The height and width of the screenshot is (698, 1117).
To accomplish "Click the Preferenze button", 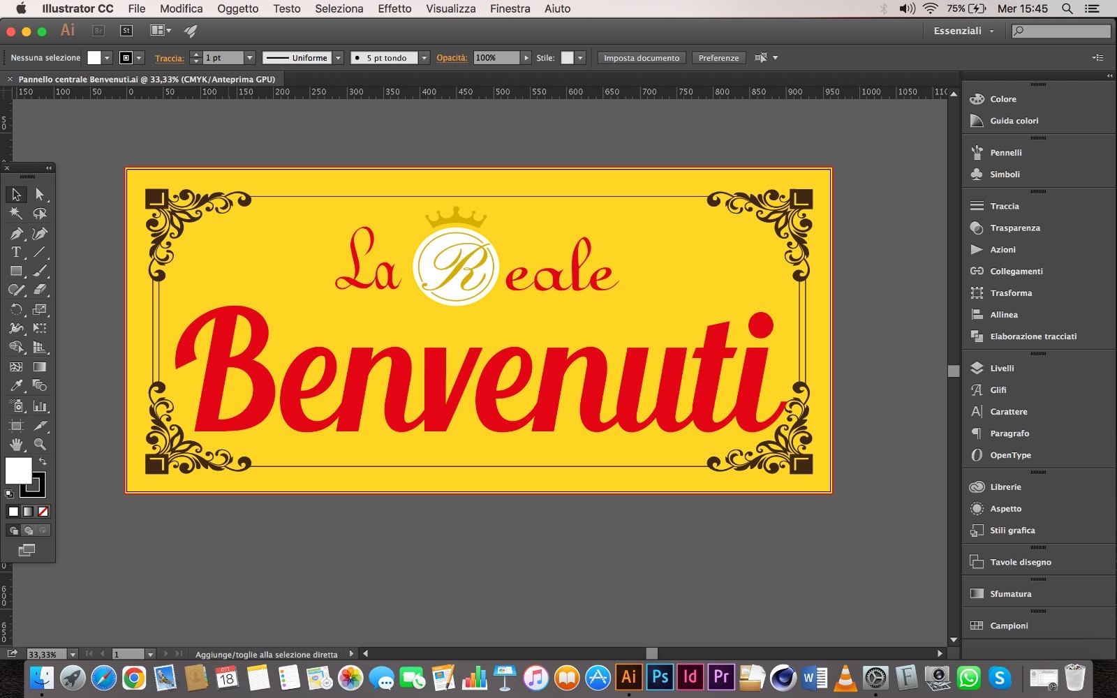I will (718, 58).
